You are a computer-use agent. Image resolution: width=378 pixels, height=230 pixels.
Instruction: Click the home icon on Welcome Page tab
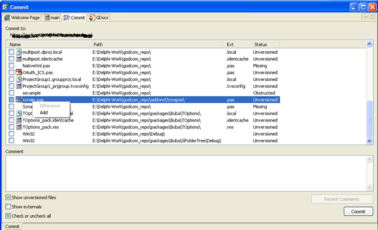[7, 18]
